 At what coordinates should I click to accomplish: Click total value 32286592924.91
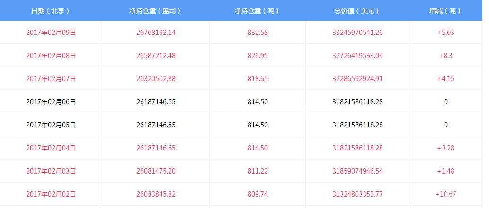[358, 79]
